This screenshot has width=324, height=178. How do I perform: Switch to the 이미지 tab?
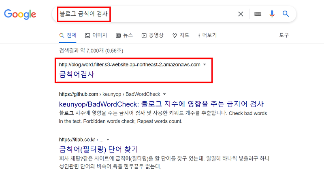96,35
